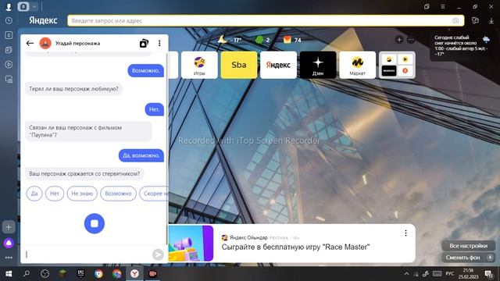Open the sidebar screenshot tool icon
Image resolution: width=500 pixels, height=281 pixels.
[9, 80]
